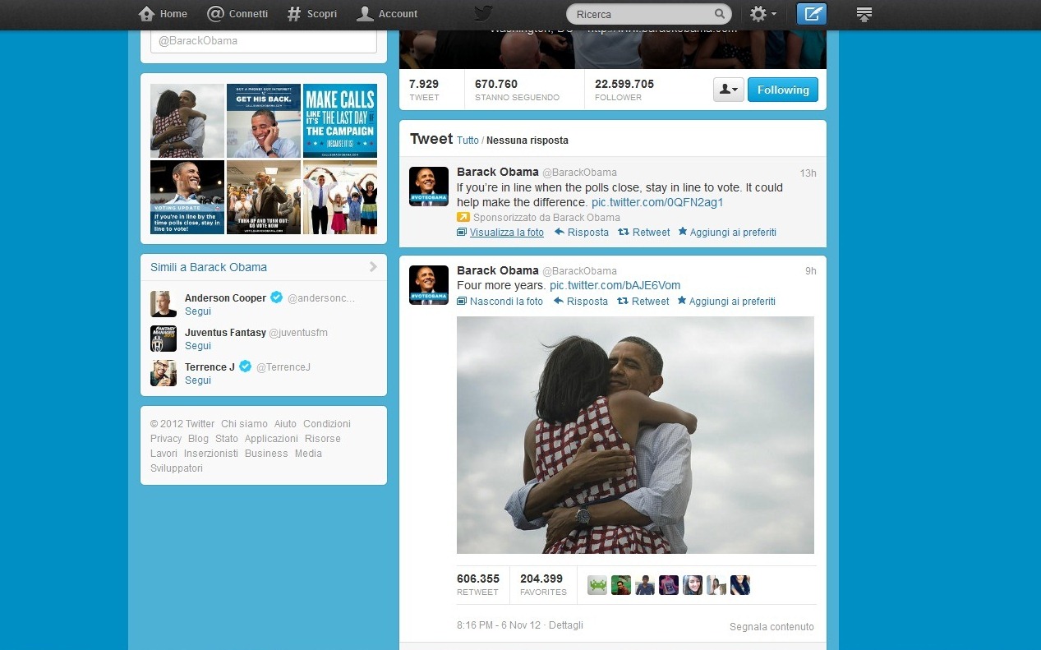Reply to the 'Four more years' tweet
Screen dimensions: 1041x650
(581, 302)
